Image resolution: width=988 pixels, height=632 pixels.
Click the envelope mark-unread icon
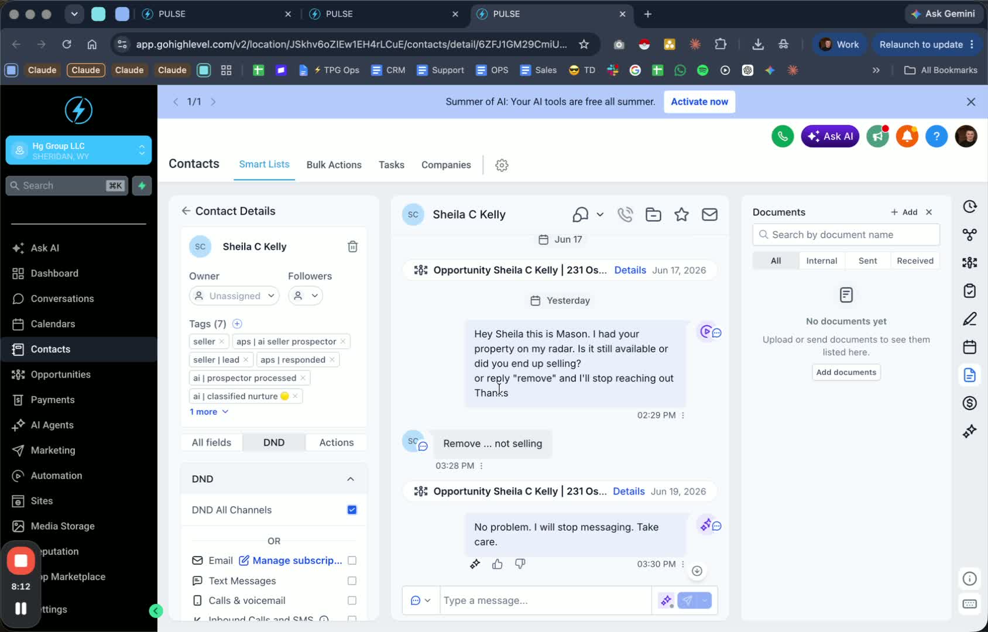709,215
